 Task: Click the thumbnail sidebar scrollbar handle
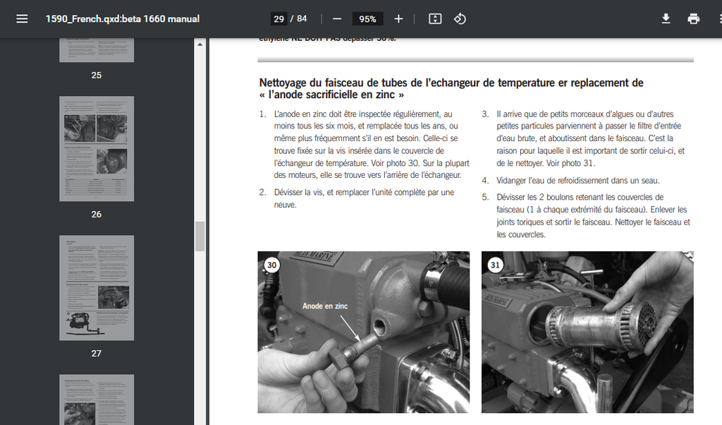click(200, 236)
